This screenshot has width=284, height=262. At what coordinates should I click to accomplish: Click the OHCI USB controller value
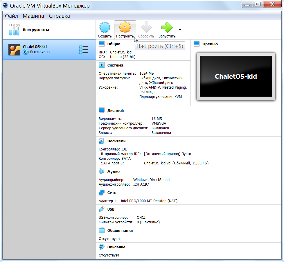141,218
